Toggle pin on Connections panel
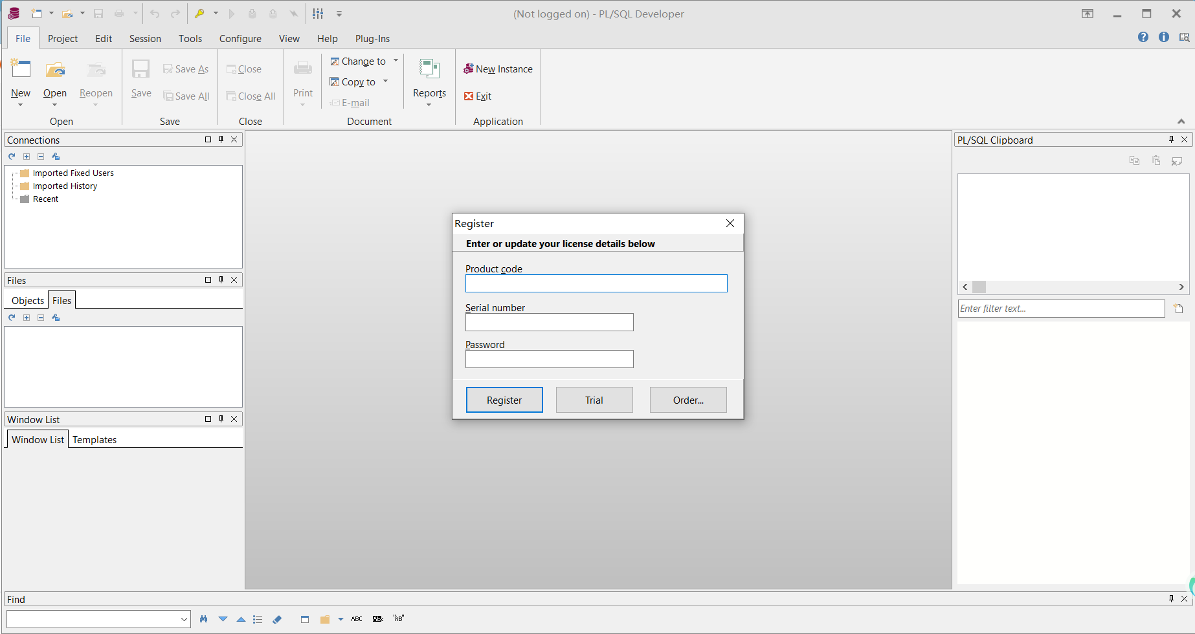 (x=221, y=139)
